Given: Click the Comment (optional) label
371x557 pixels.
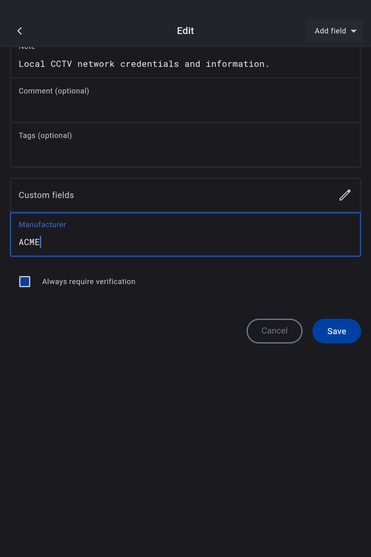Looking at the screenshot, I should 54,91.
